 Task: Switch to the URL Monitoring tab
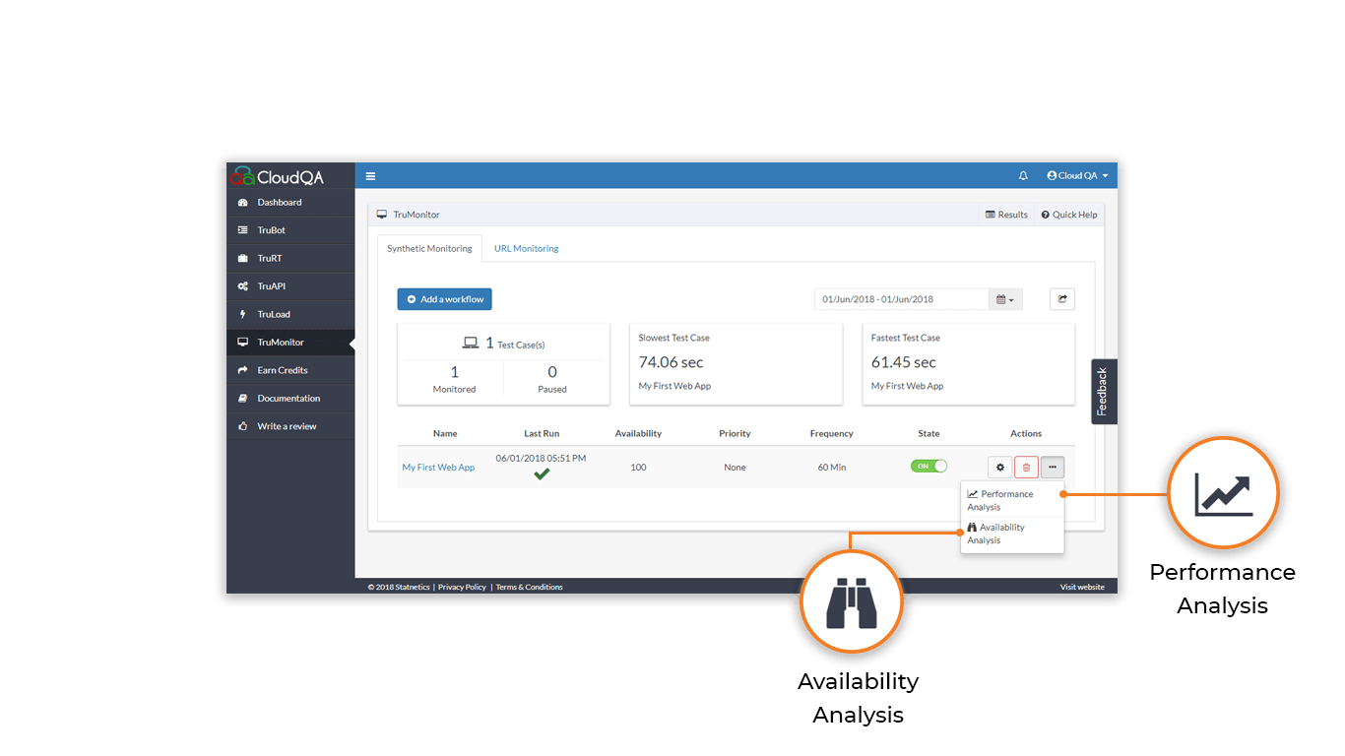pyautogui.click(x=526, y=248)
